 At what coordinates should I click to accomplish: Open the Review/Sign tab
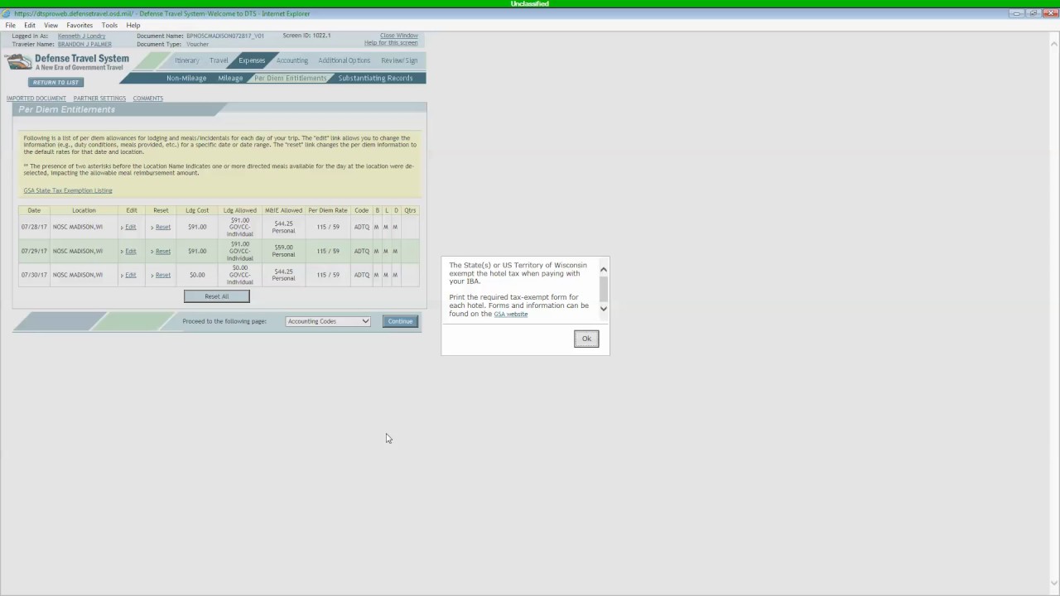(x=399, y=60)
